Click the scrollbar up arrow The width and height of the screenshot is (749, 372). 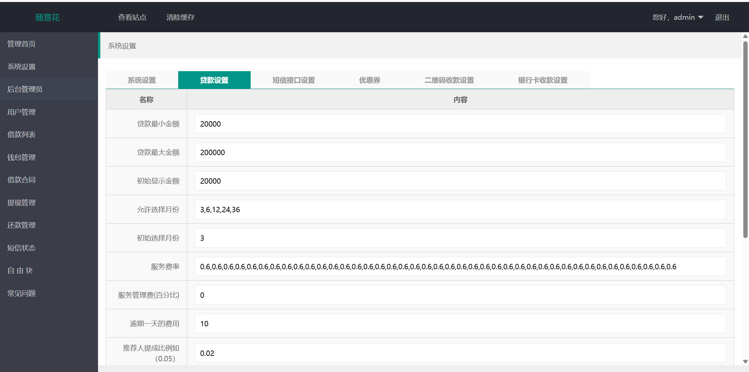(745, 36)
